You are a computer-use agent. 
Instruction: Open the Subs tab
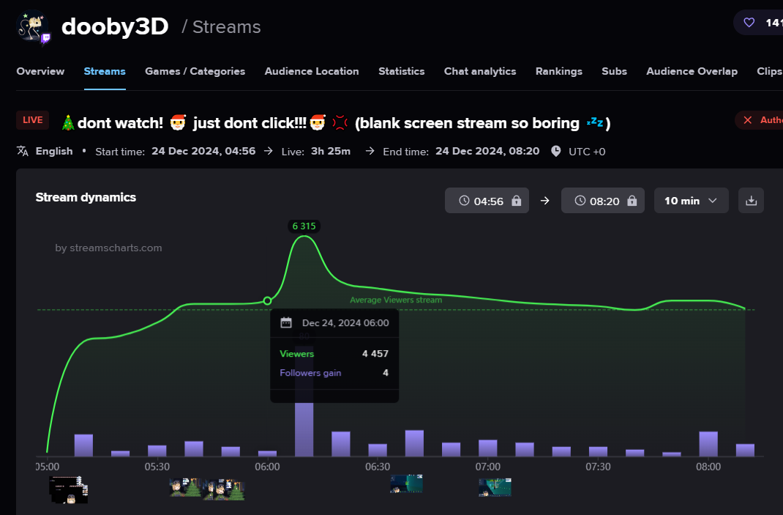pos(614,72)
